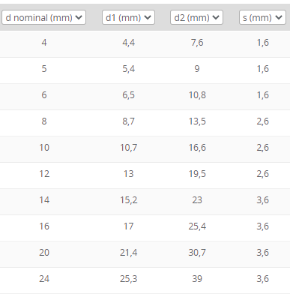
Task: Click the d1 value 10,7 cell
Action: (x=128, y=148)
